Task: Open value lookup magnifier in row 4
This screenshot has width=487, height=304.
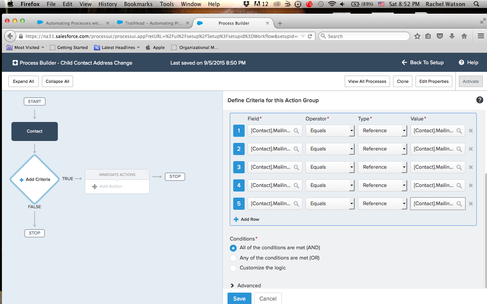Action: [x=459, y=185]
